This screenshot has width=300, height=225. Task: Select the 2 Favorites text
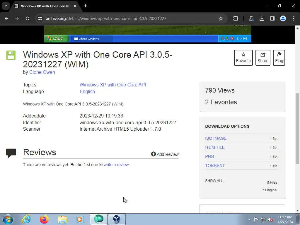click(x=221, y=102)
